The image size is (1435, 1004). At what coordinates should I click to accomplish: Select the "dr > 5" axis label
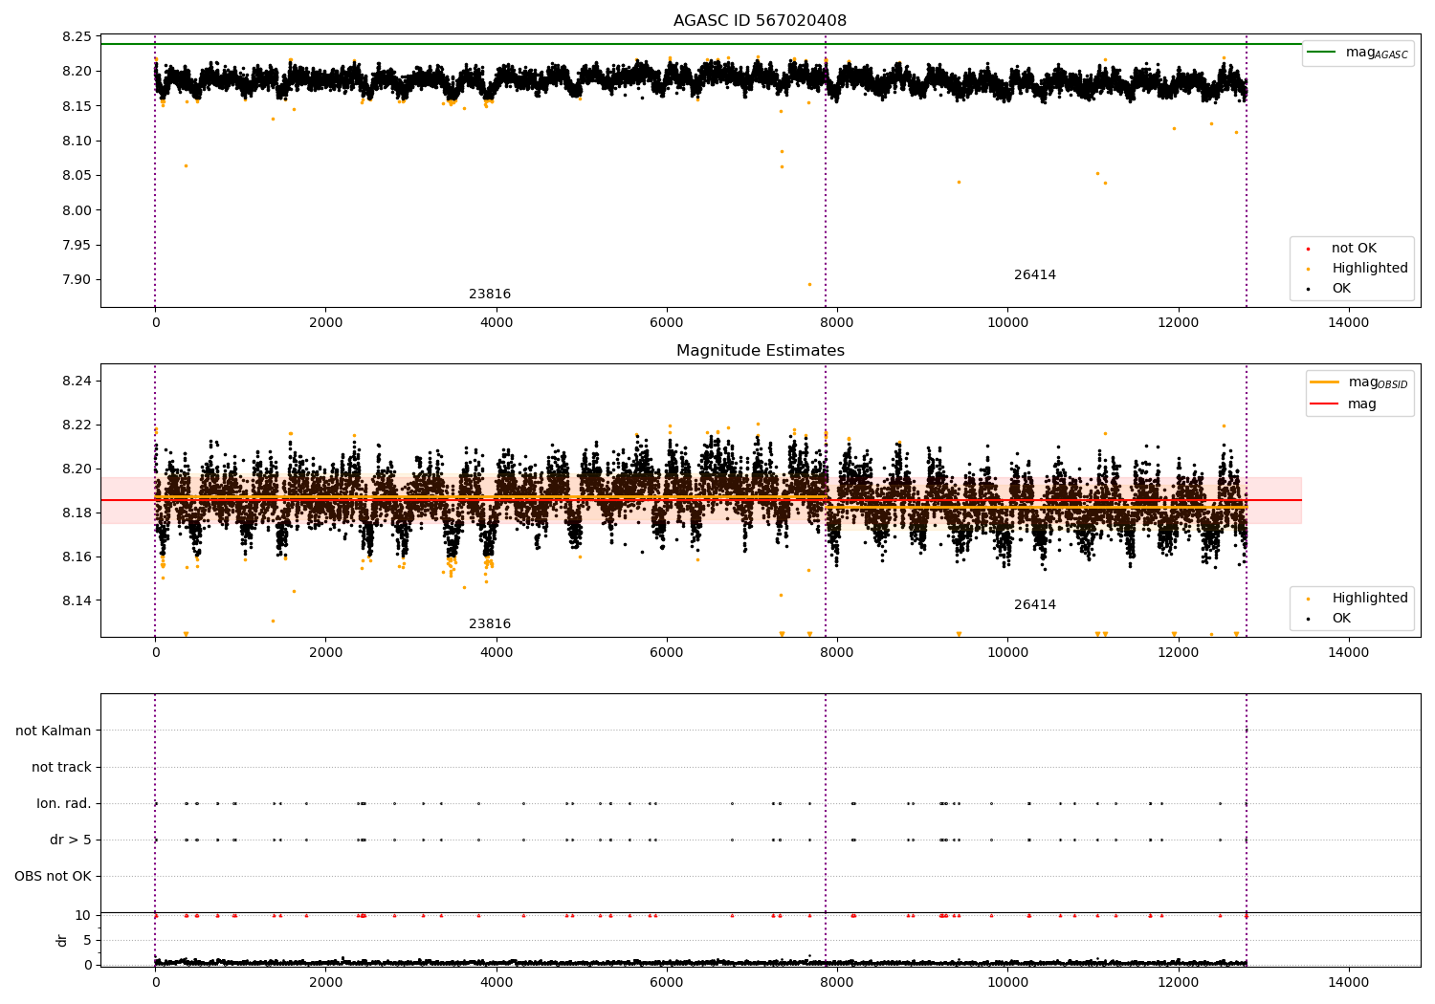point(71,840)
